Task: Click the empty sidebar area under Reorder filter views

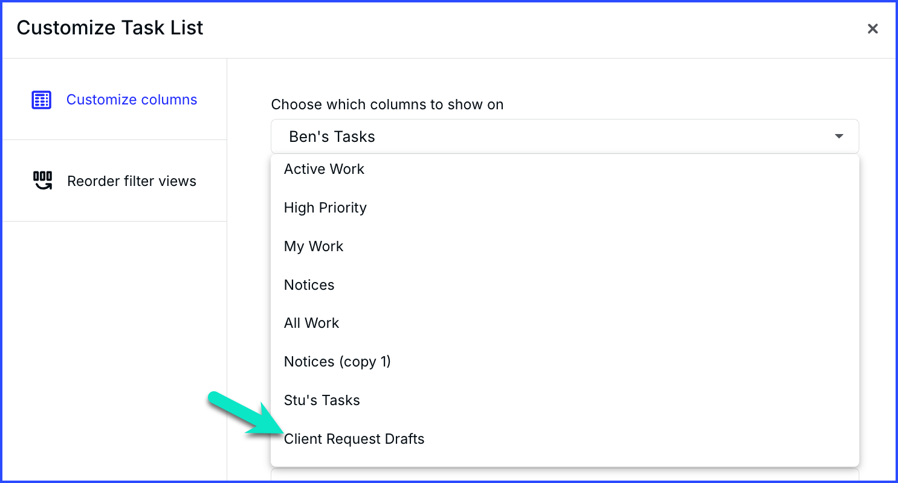Action: point(114,351)
